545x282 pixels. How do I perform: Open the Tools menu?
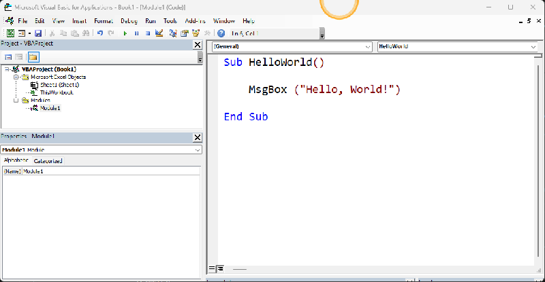tap(170, 21)
